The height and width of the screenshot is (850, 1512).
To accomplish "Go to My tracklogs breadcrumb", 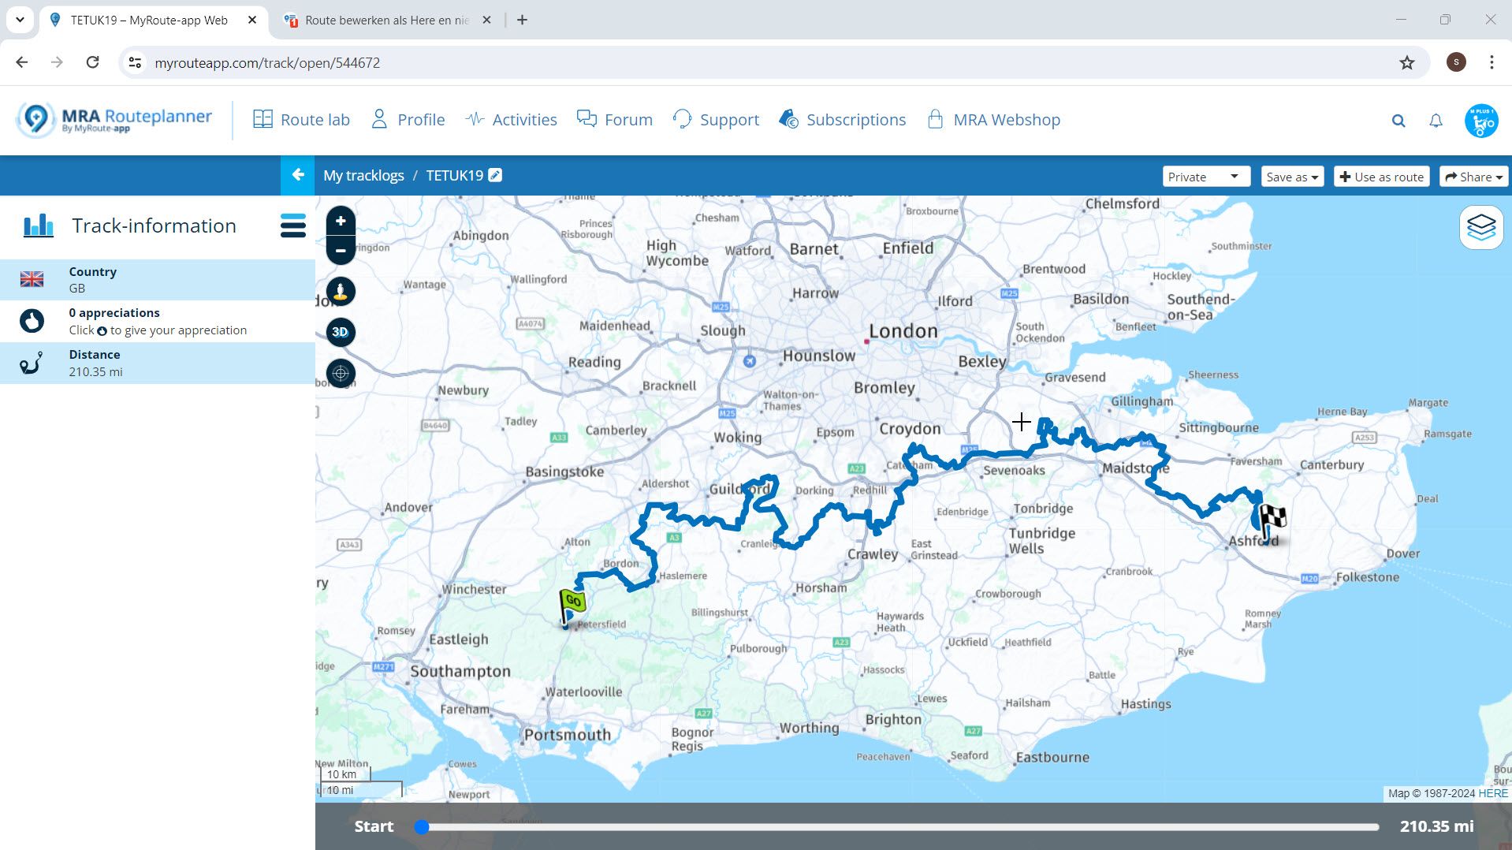I will (x=363, y=175).
